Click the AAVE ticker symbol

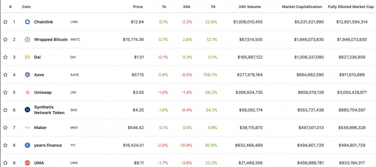(74, 75)
